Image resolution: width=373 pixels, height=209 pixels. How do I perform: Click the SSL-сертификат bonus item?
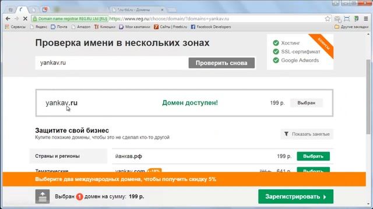(x=301, y=52)
